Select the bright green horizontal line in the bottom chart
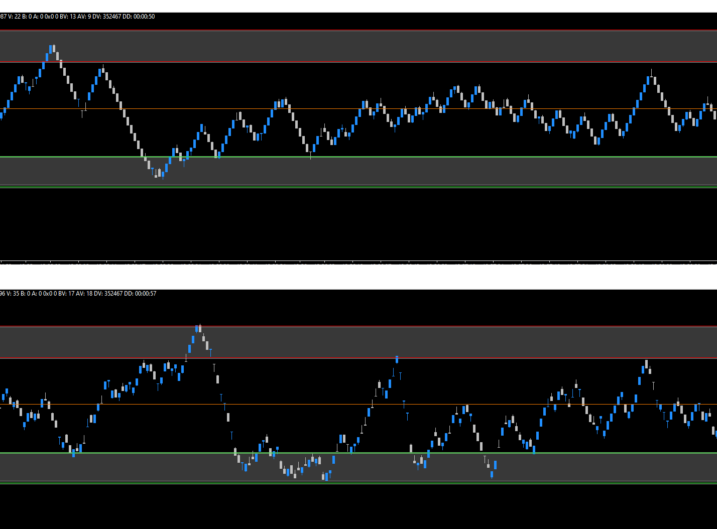Screen dimensions: 717x529 (x=358, y=453)
